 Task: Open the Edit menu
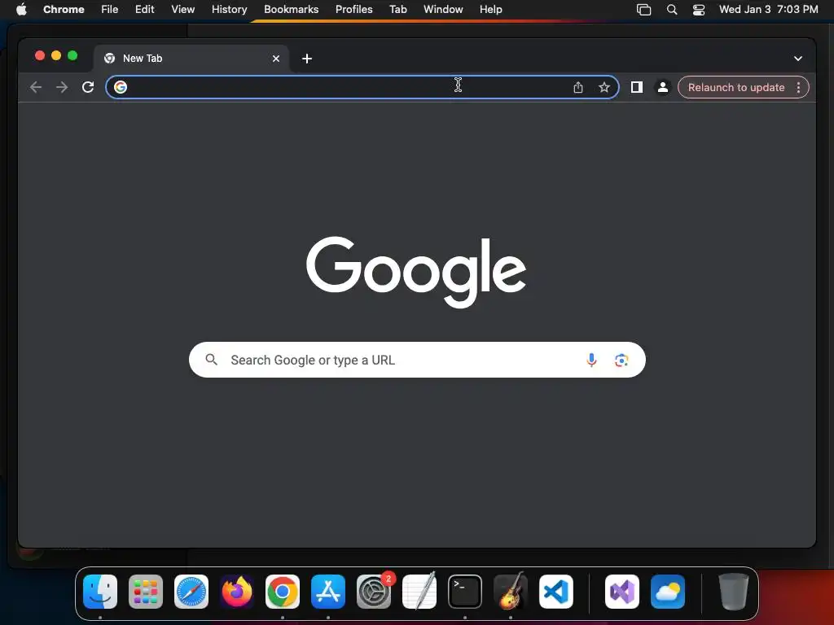tap(144, 9)
